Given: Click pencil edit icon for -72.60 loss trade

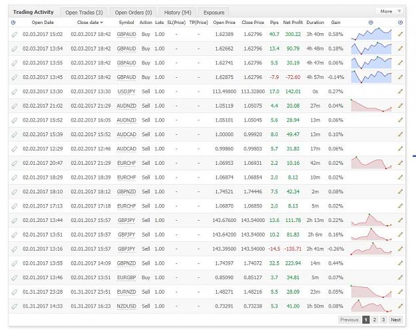Looking at the screenshot, I should pos(400,77).
